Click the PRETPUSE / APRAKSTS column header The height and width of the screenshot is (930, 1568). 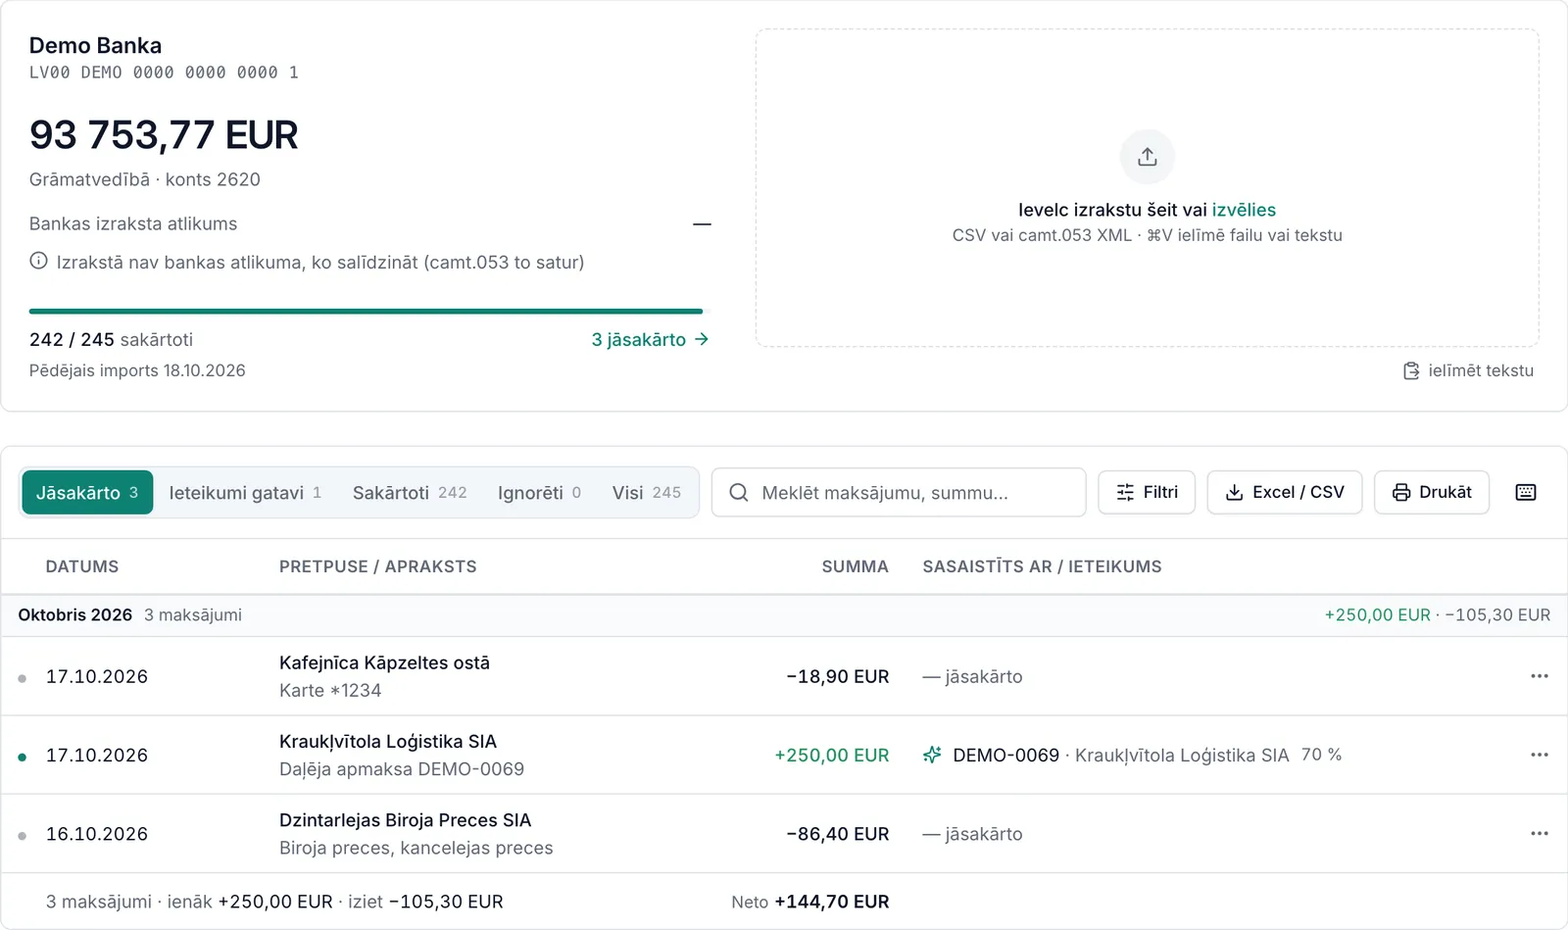(x=378, y=566)
